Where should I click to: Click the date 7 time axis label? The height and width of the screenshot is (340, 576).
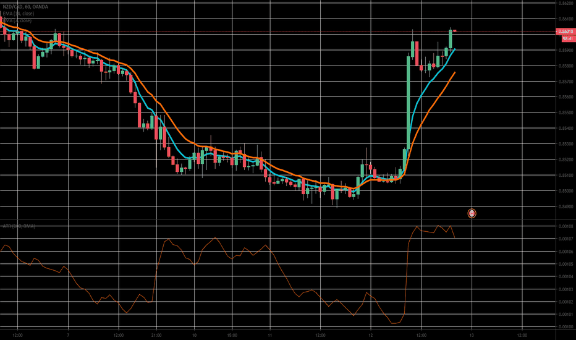coord(68,335)
